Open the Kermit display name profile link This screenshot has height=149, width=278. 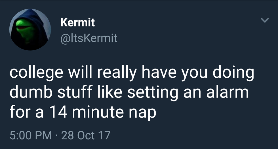(x=77, y=23)
